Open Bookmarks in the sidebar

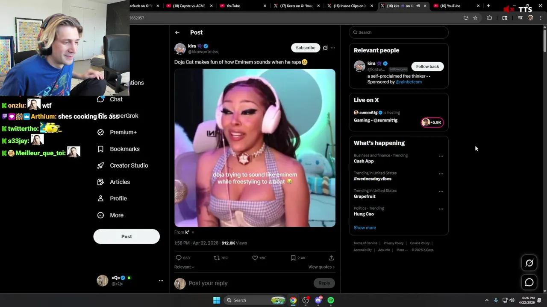(118, 149)
